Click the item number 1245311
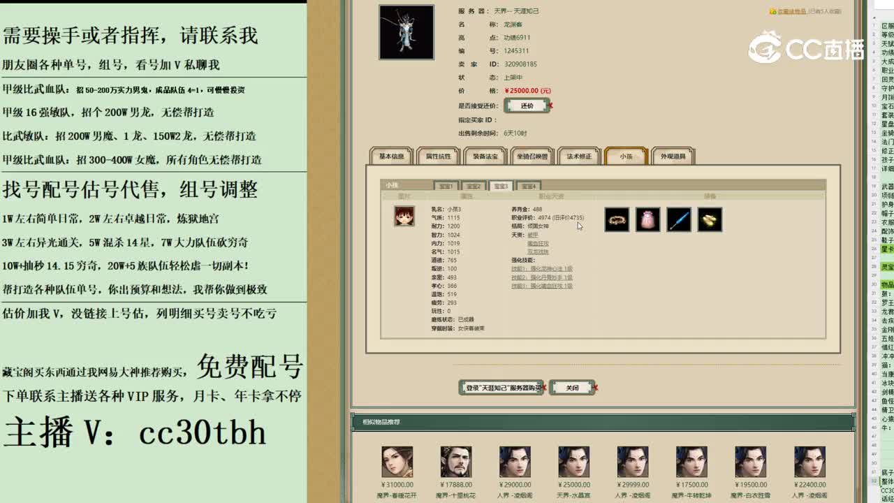This screenshot has height=503, width=894. (516, 51)
